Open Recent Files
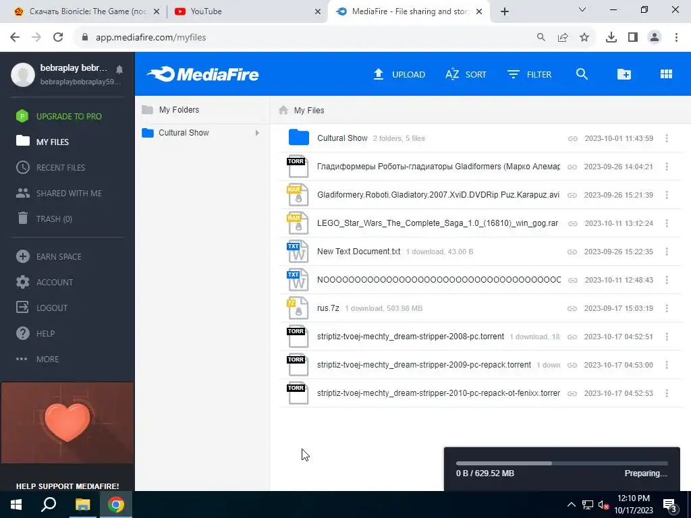 tap(51, 167)
